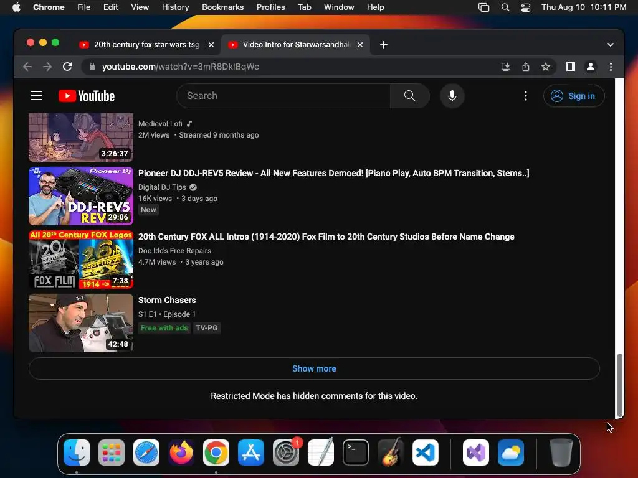This screenshot has width=638, height=478.
Task: Go back with the browser back arrow
Action: point(27,67)
